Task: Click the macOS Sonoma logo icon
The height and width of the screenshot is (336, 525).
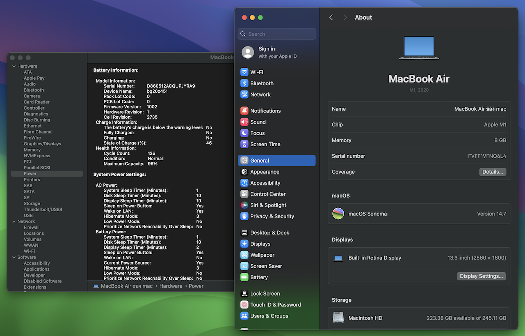Action: tap(338, 214)
